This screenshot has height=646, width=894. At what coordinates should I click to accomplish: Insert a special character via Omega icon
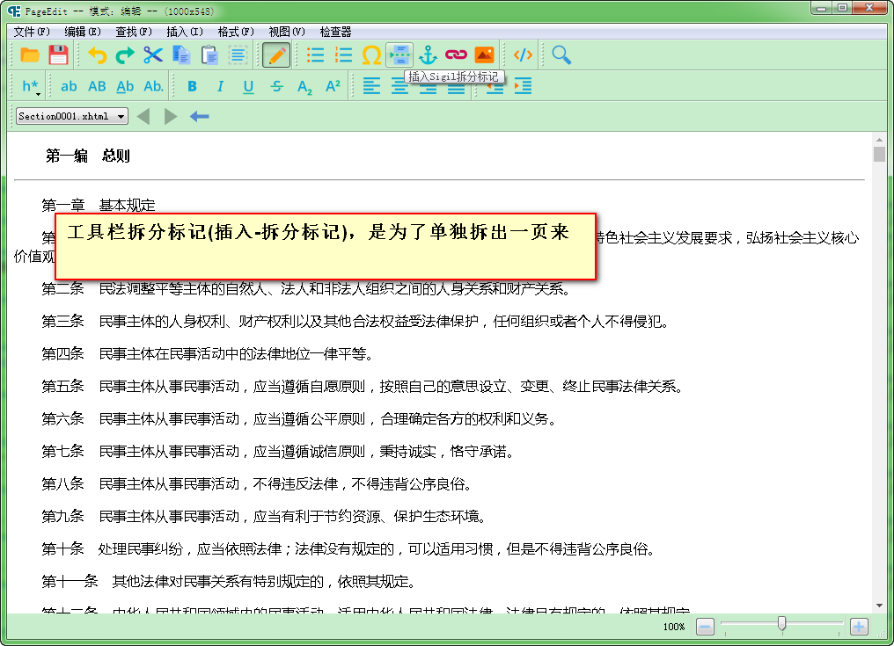tap(371, 55)
